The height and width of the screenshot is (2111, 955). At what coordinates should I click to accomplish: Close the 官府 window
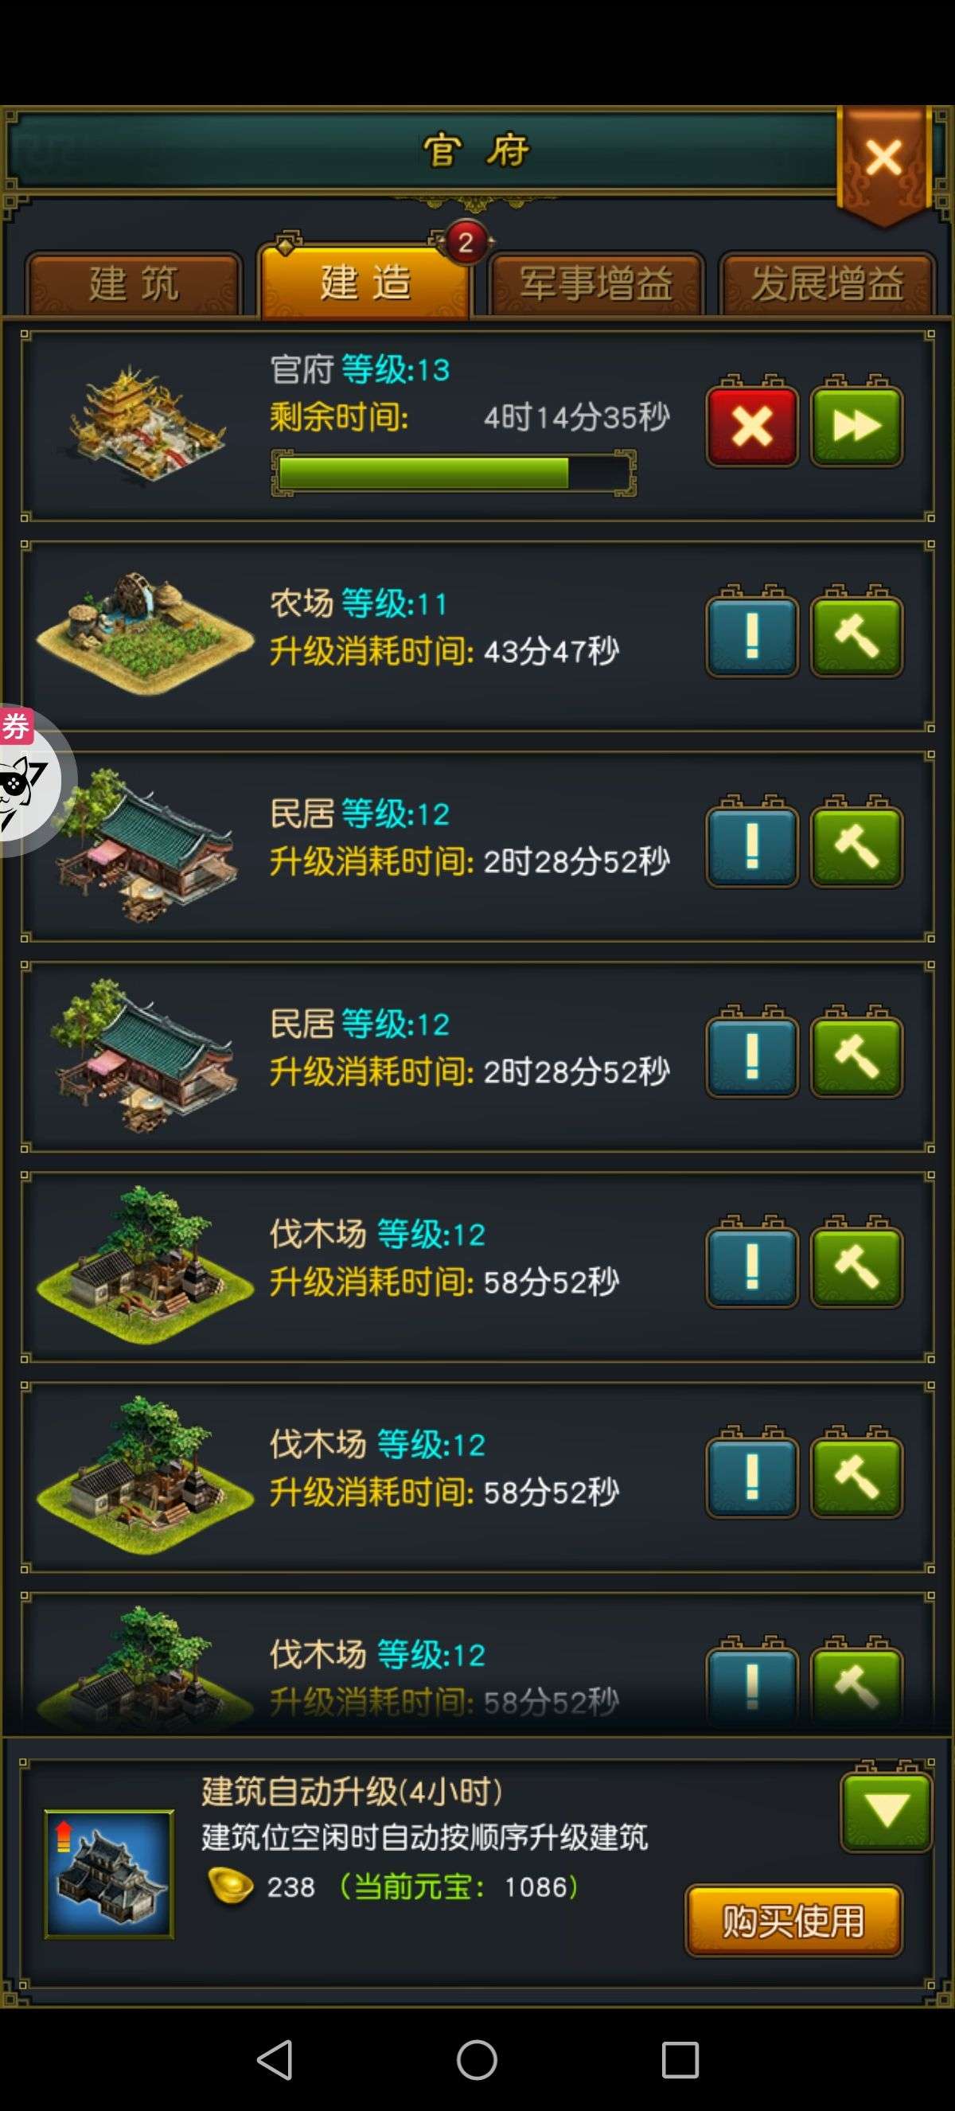[883, 158]
